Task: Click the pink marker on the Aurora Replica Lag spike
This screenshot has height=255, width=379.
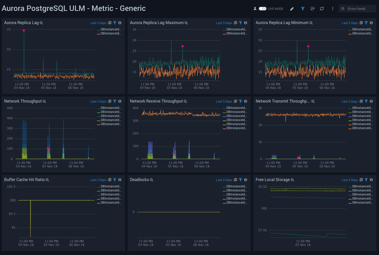Action: pos(24,30)
